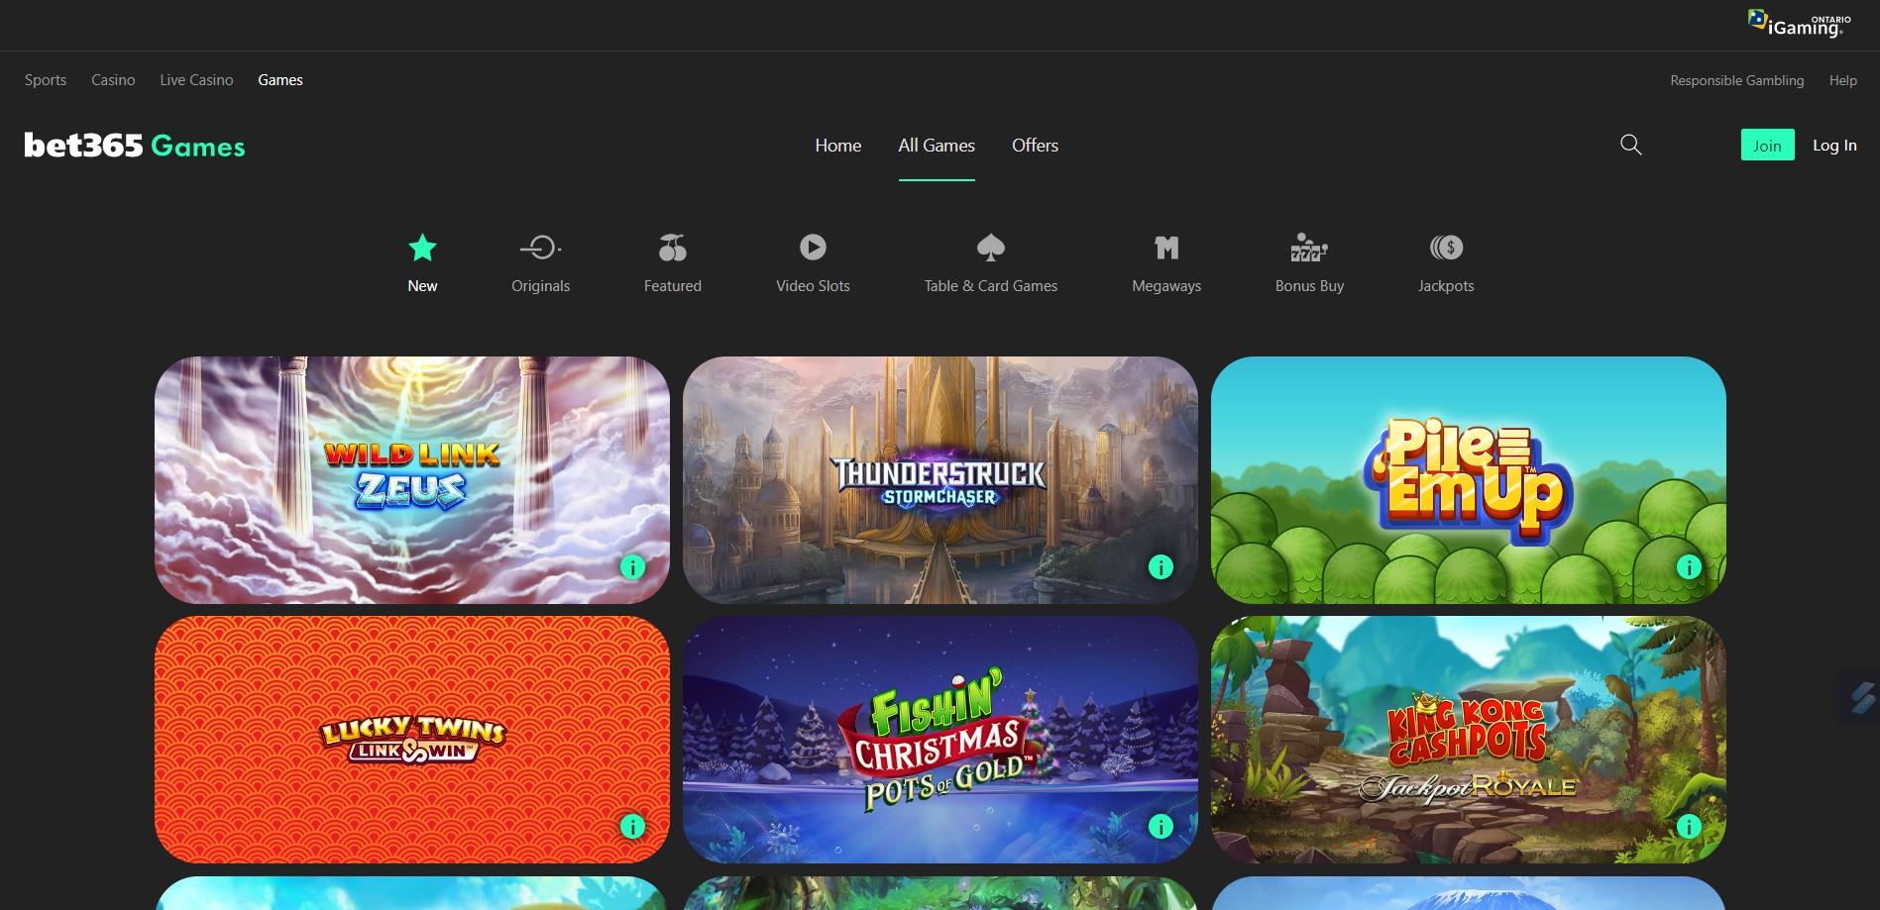Click the side widget icon at the right edge
Image resolution: width=1880 pixels, height=910 pixels.
click(1861, 697)
